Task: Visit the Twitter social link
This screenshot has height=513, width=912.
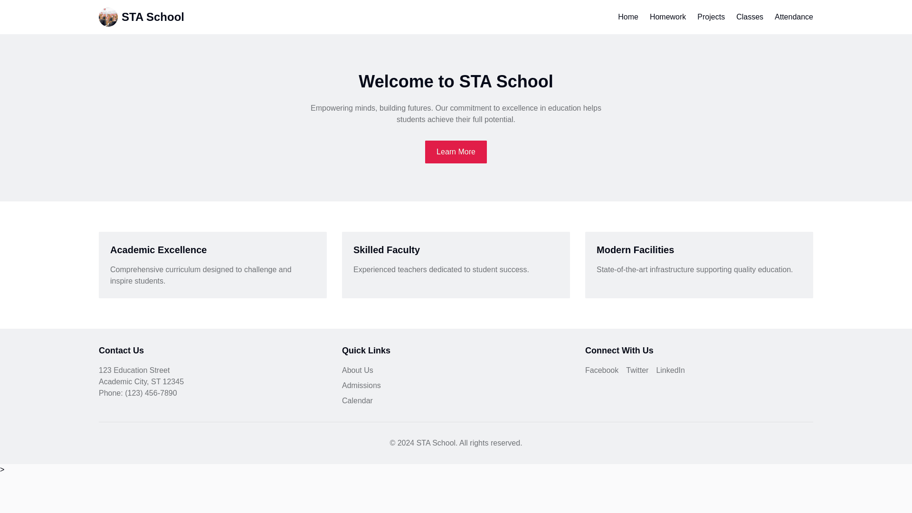Action: [636, 370]
